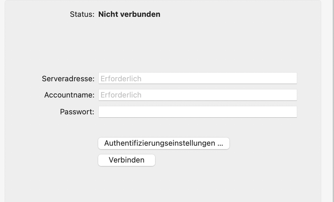Select the empty password entry box
This screenshot has height=202, width=334.
pyautogui.click(x=197, y=112)
